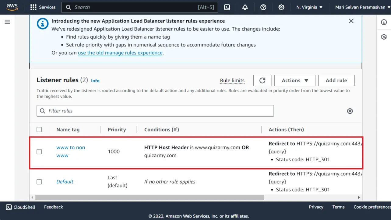This screenshot has width=391, height=220.
Task: Expand the Actions dropdown
Action: point(295,81)
